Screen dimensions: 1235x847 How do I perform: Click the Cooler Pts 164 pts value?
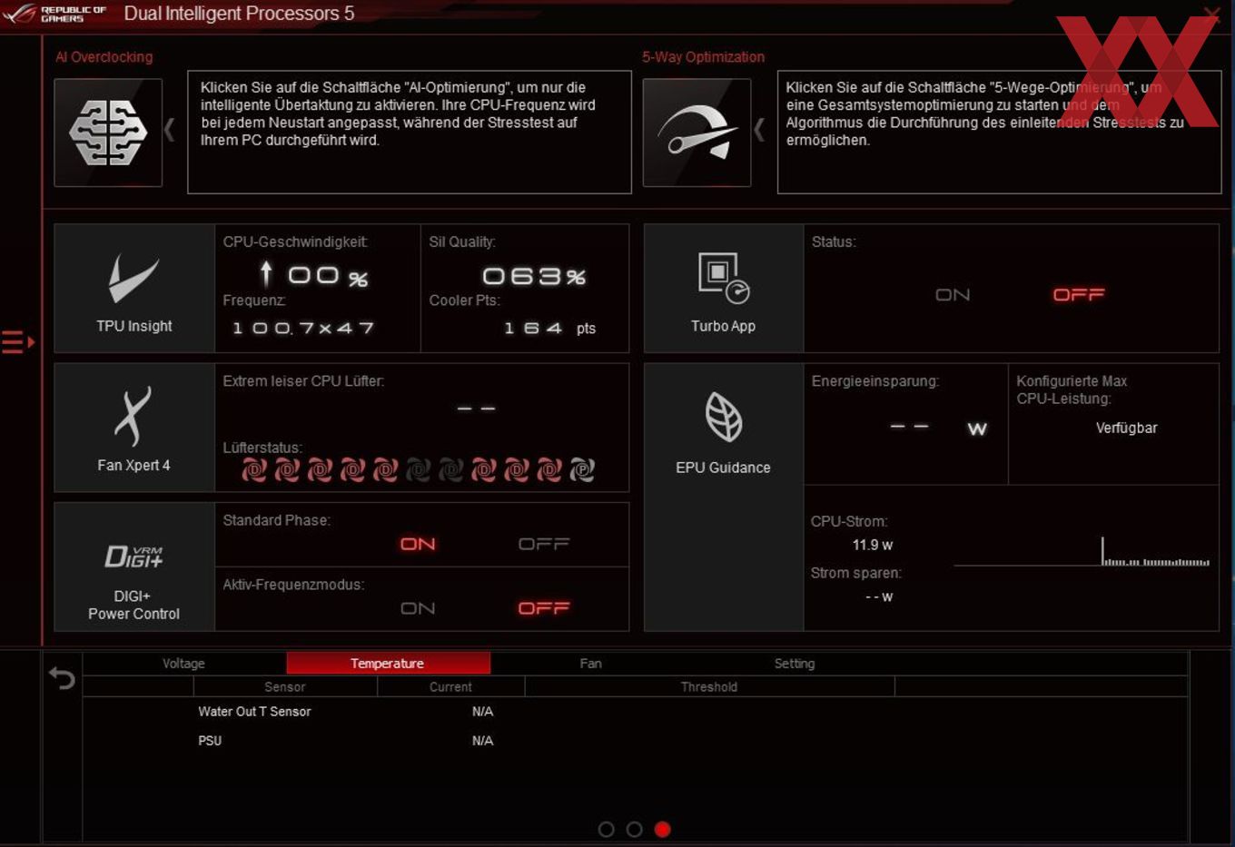click(x=550, y=329)
